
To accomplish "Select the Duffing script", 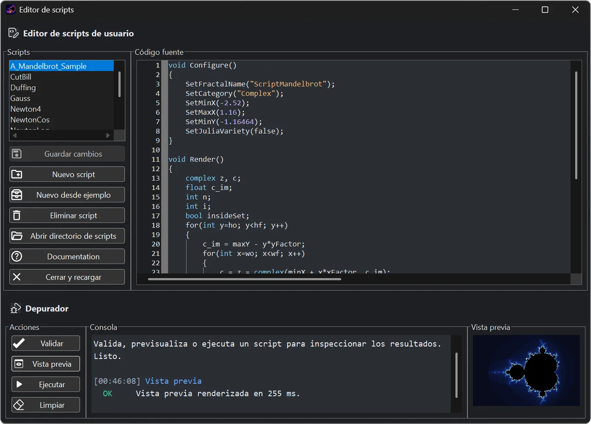I will (x=62, y=87).
